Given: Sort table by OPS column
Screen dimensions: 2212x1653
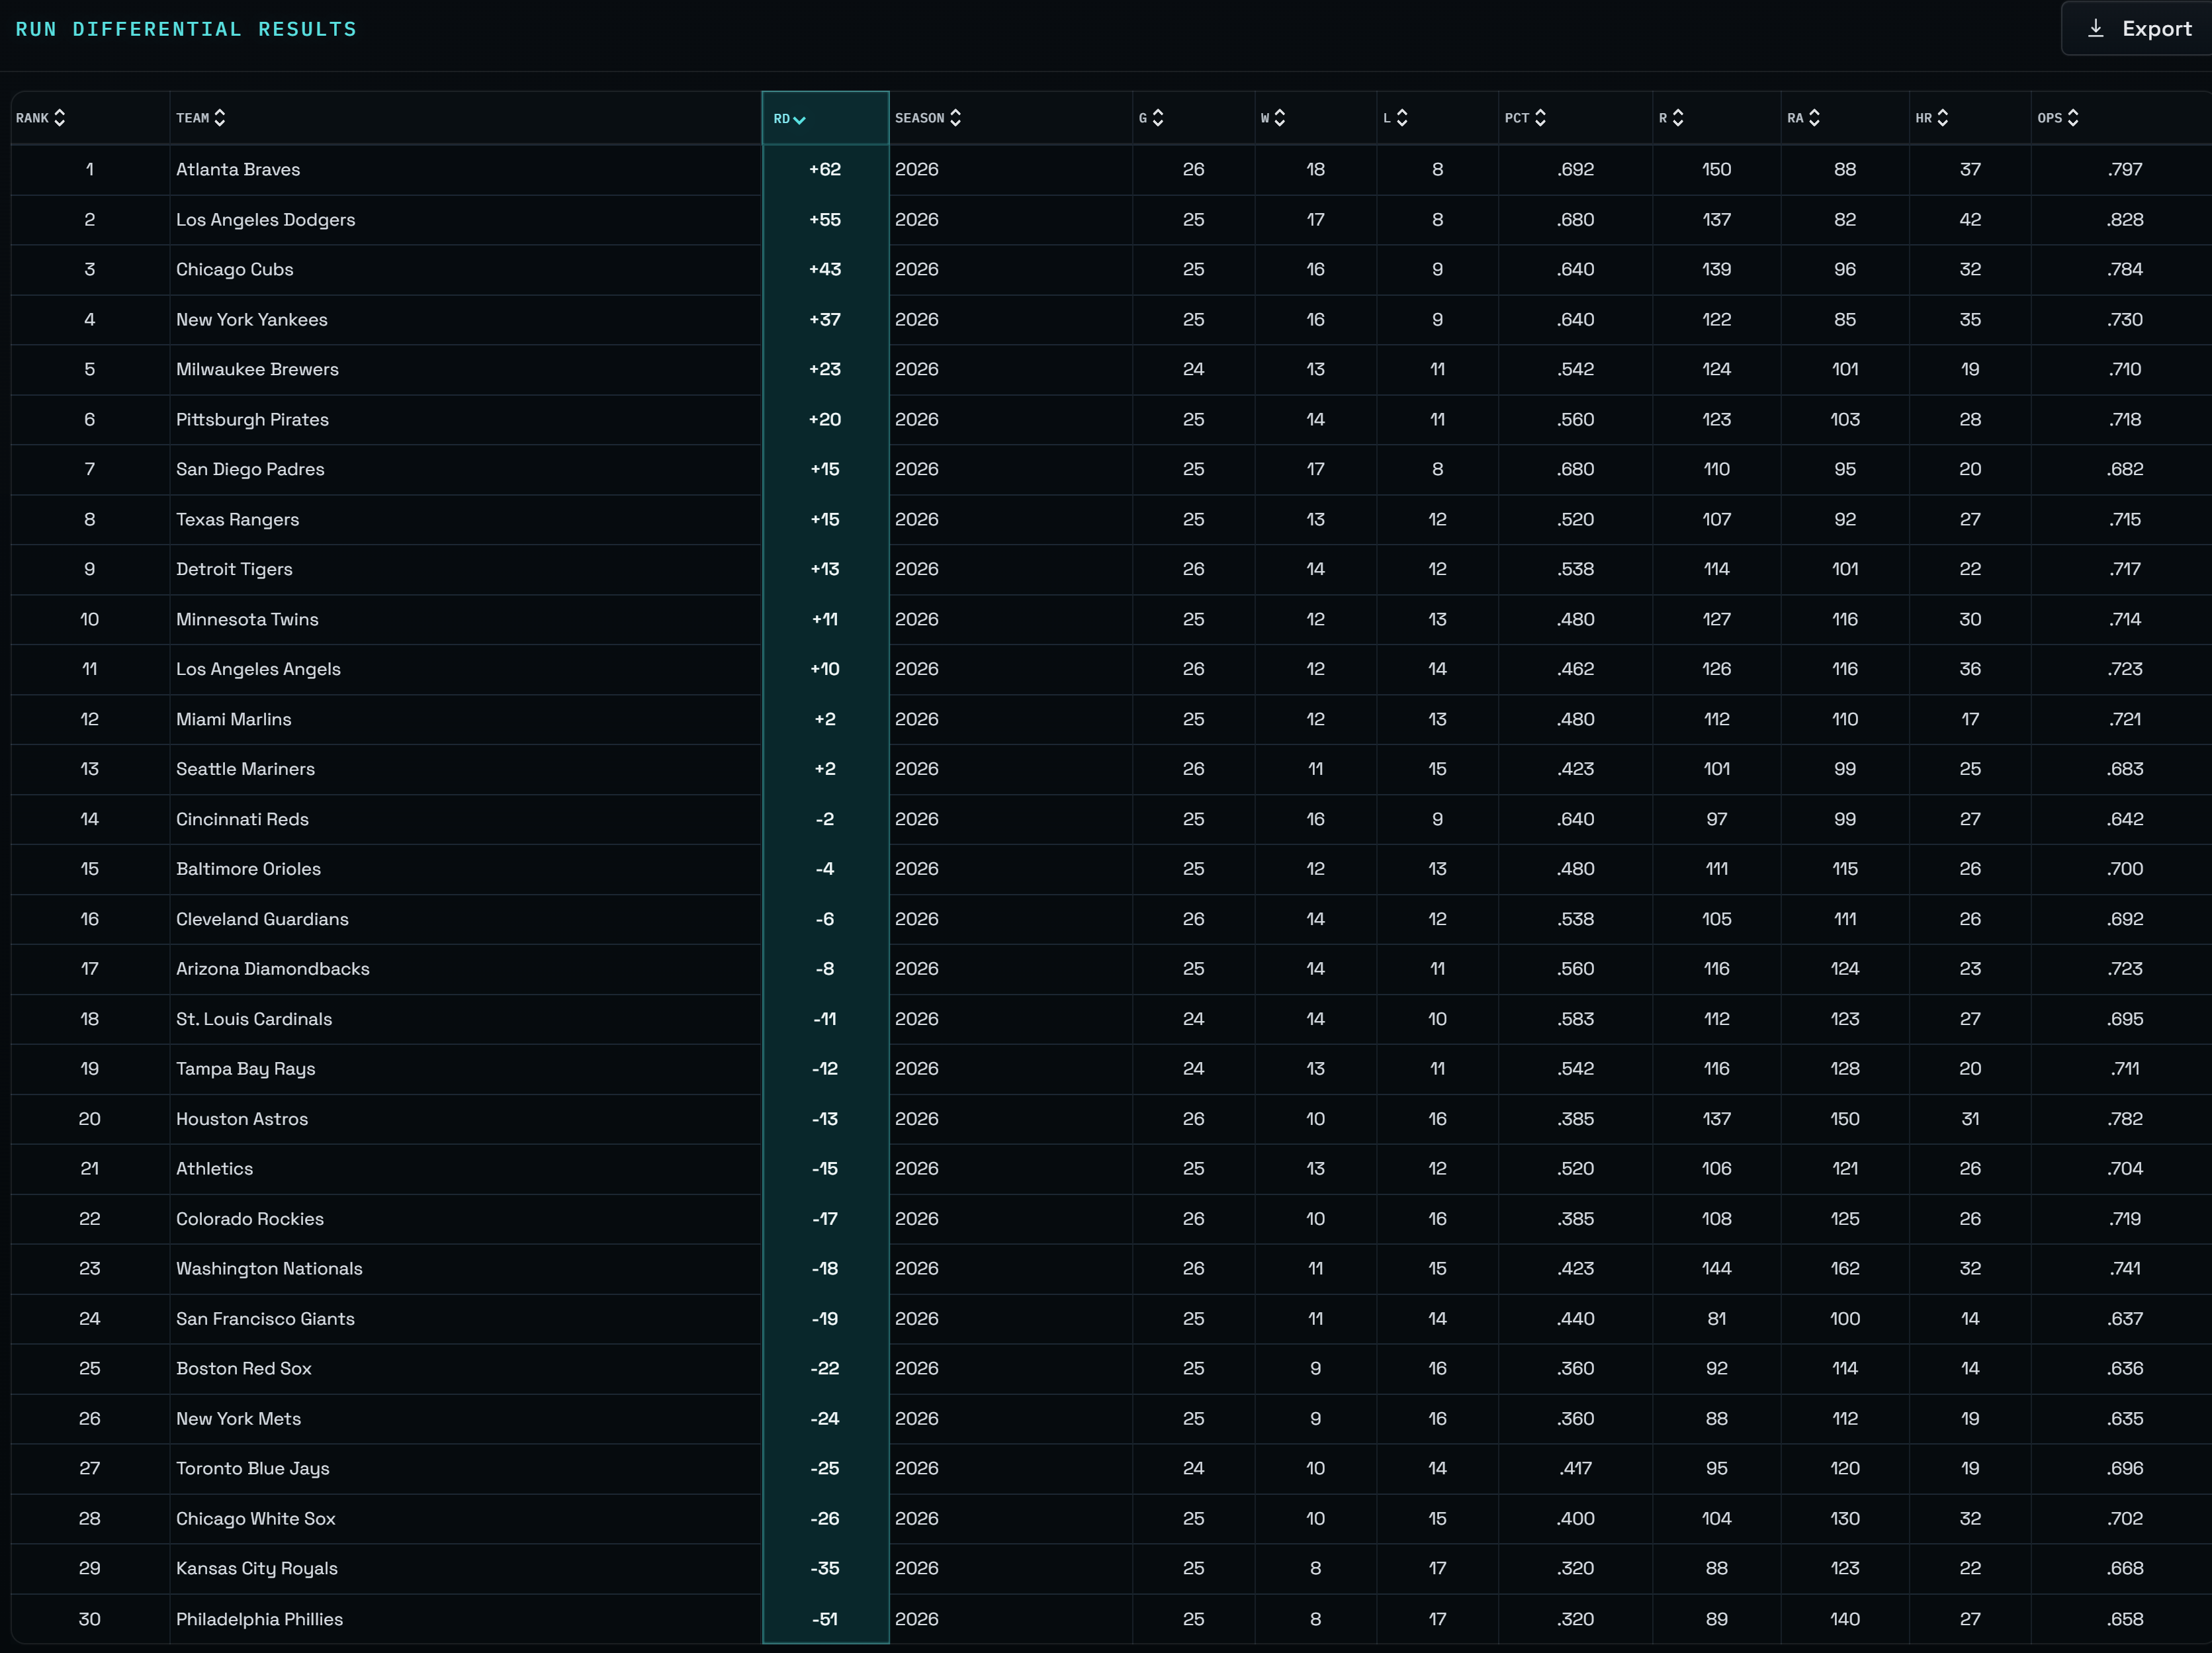Looking at the screenshot, I should 2073,118.
